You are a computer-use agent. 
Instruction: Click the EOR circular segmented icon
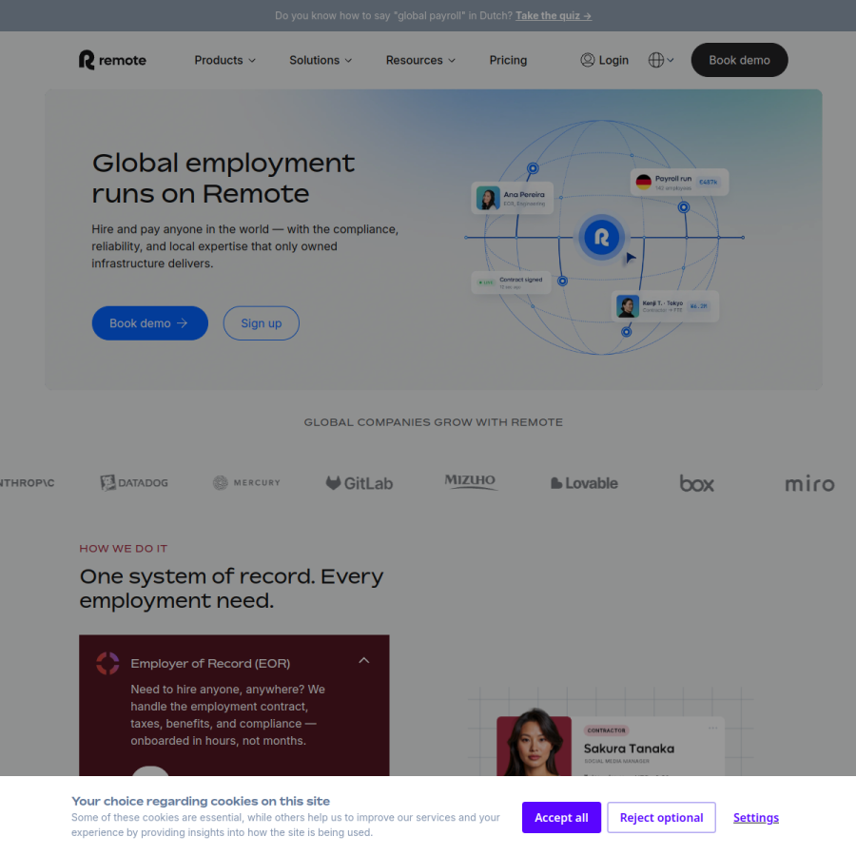[107, 663]
